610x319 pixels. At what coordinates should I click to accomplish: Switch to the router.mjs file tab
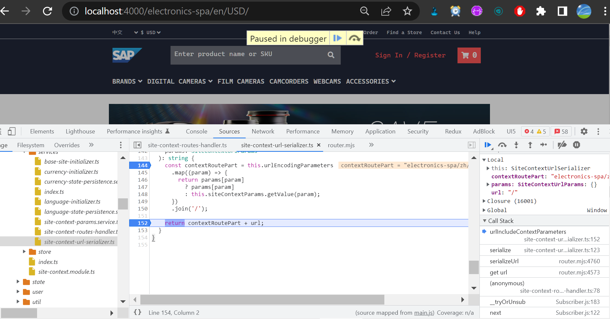341,145
